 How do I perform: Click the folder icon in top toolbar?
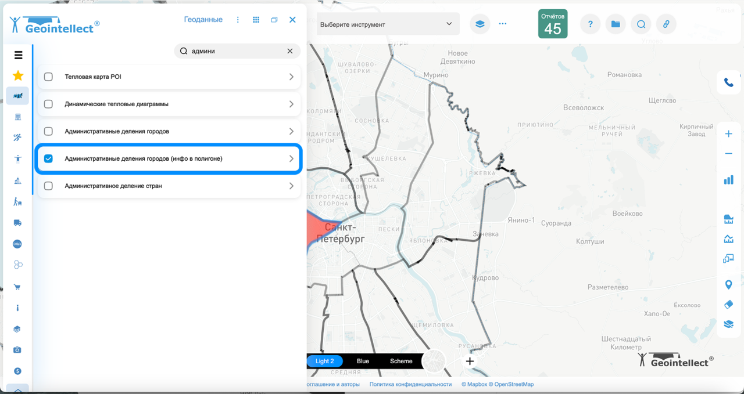(x=616, y=24)
